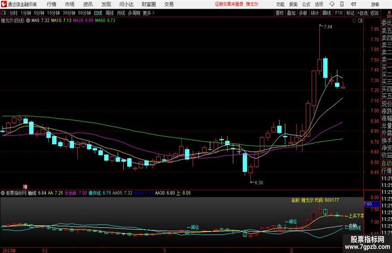Click the diamond icon at chart top right
Viewport: 392px width, 253px height.
pyautogui.click(x=354, y=21)
